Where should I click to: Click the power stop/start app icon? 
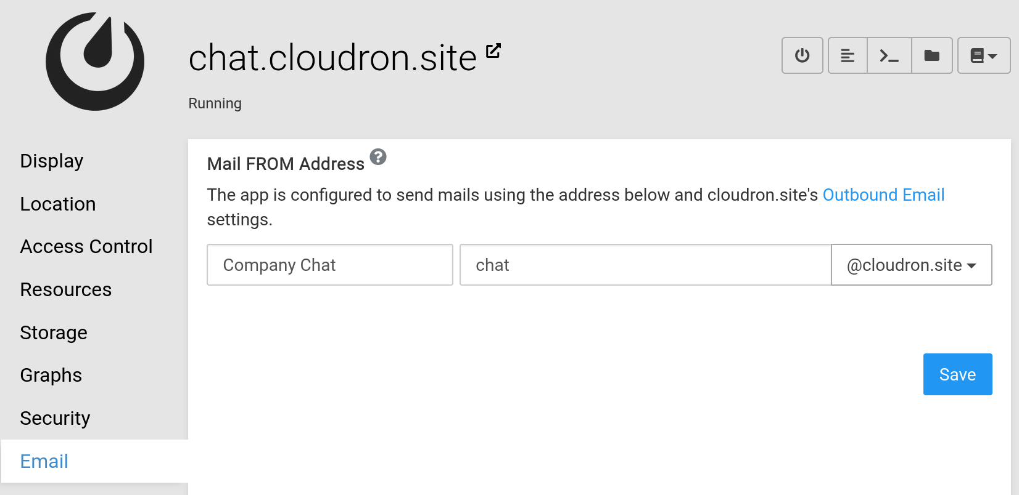point(802,55)
